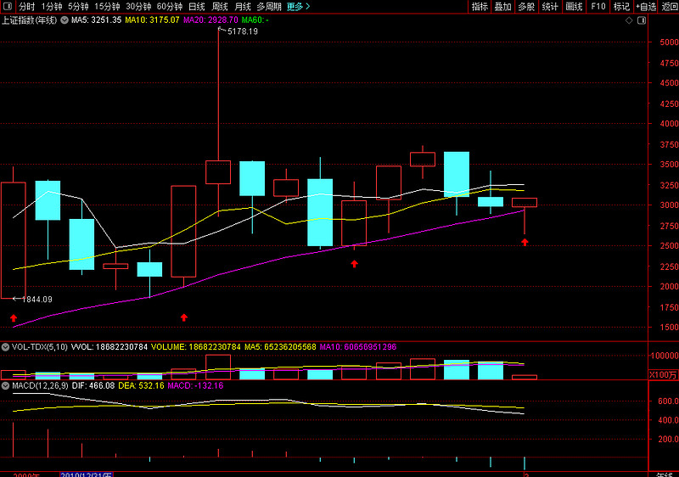The width and height of the screenshot is (679, 477).
Task: Switch to 日线 daily chart
Action: click(x=197, y=7)
